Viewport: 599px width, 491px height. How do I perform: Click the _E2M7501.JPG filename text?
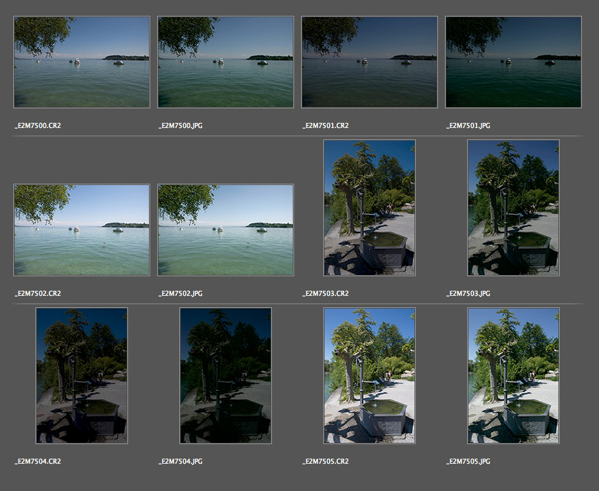click(468, 126)
